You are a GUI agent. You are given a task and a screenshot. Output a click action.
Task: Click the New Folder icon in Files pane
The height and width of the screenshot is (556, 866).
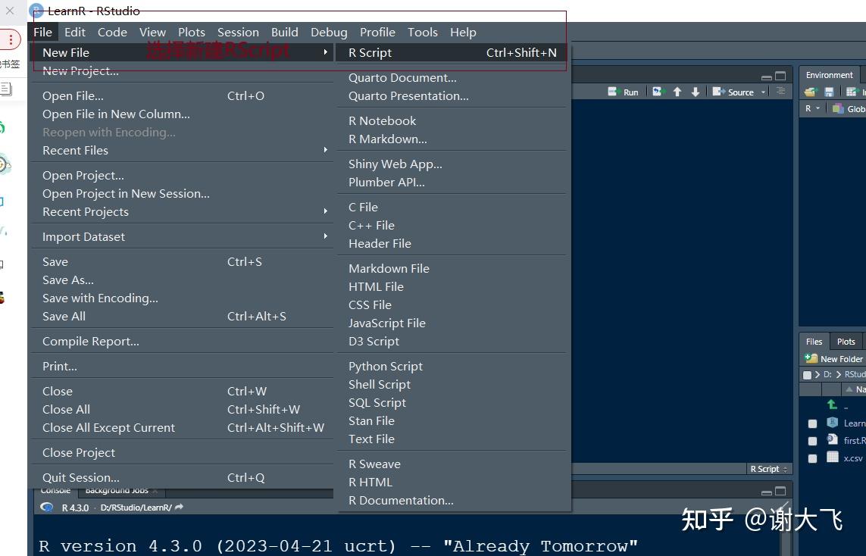[811, 358]
